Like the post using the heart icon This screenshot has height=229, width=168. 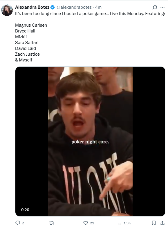pos(85,223)
